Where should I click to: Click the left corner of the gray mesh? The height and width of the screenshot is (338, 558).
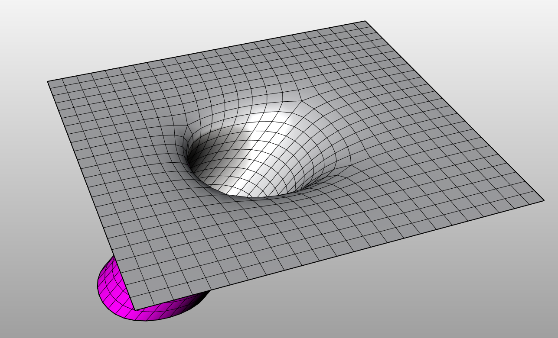coord(48,81)
